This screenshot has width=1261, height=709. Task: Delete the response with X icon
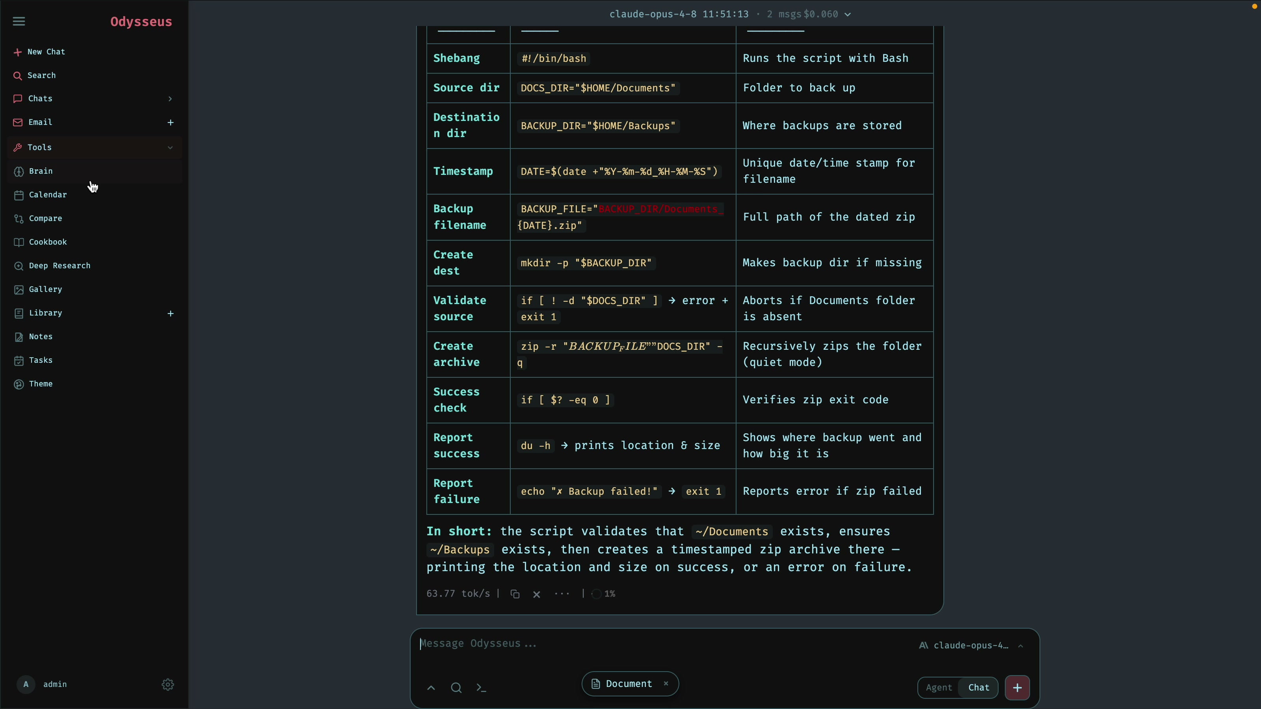tap(536, 594)
